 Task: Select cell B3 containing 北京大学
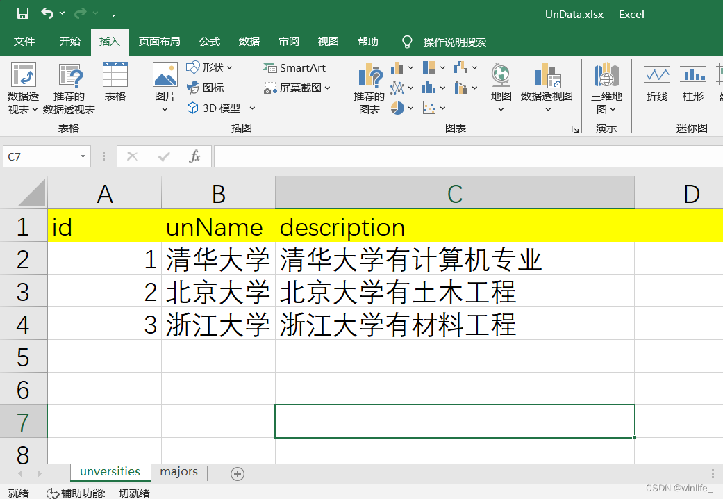(x=217, y=291)
